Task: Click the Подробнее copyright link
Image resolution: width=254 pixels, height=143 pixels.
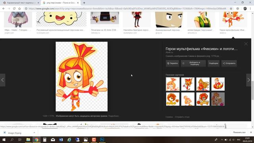Action: pos(114,116)
